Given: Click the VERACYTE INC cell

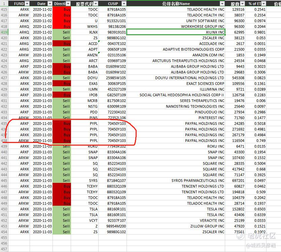Looking at the screenshot, I should click(176, 220).
